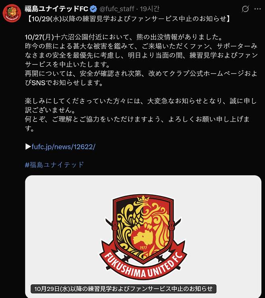Click the ▶ arrow before the news link

28,146
